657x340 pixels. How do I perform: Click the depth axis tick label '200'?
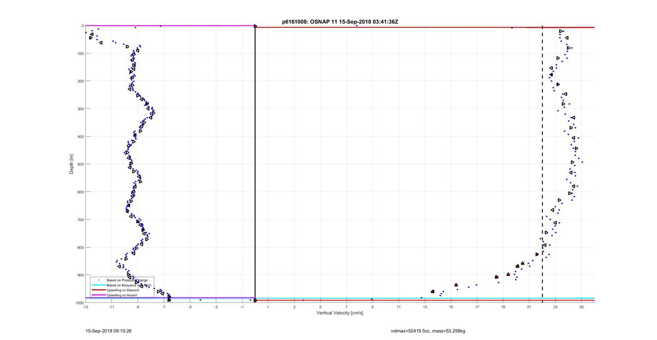[80, 81]
